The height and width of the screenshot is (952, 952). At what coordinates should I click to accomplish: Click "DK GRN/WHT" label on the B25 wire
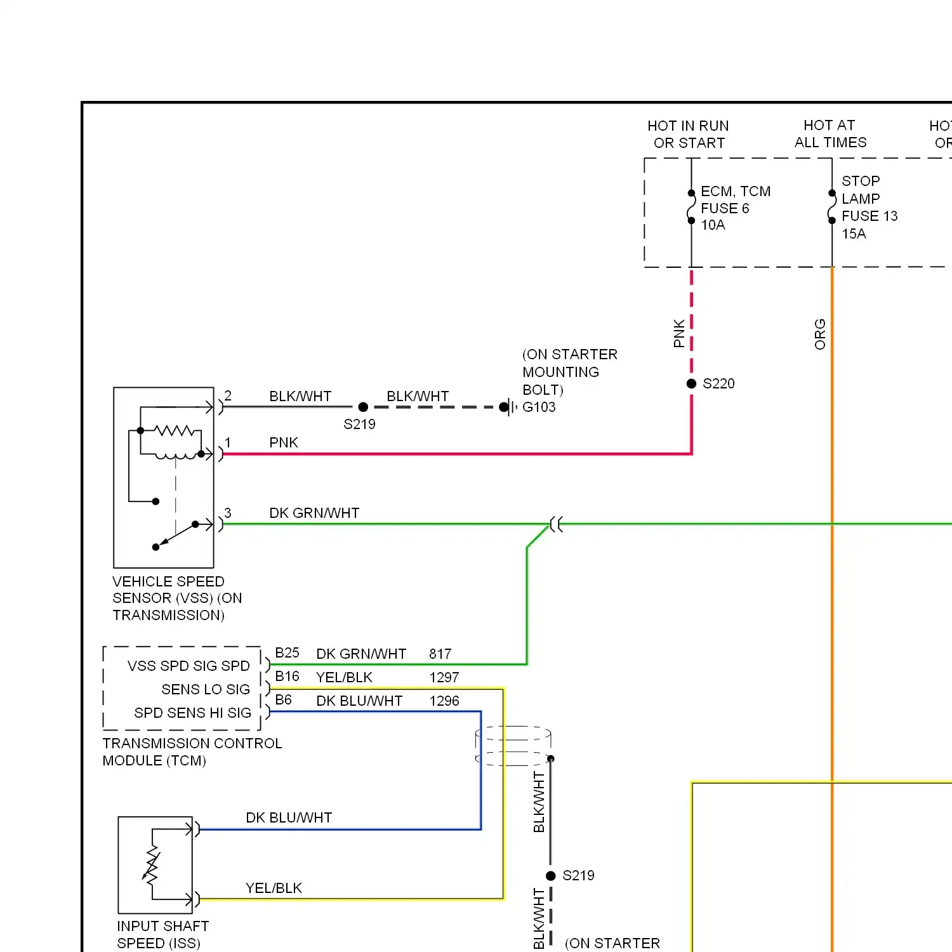tap(361, 654)
